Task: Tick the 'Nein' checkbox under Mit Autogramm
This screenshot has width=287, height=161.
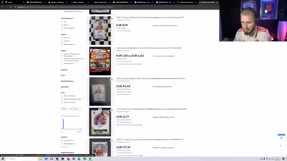Action: (x=62, y=25)
